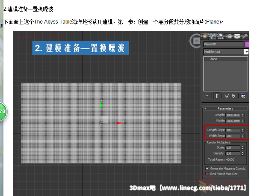Open the Motion panel tab
The width and height of the screenshot is (263, 196).
pyautogui.click(x=229, y=36)
